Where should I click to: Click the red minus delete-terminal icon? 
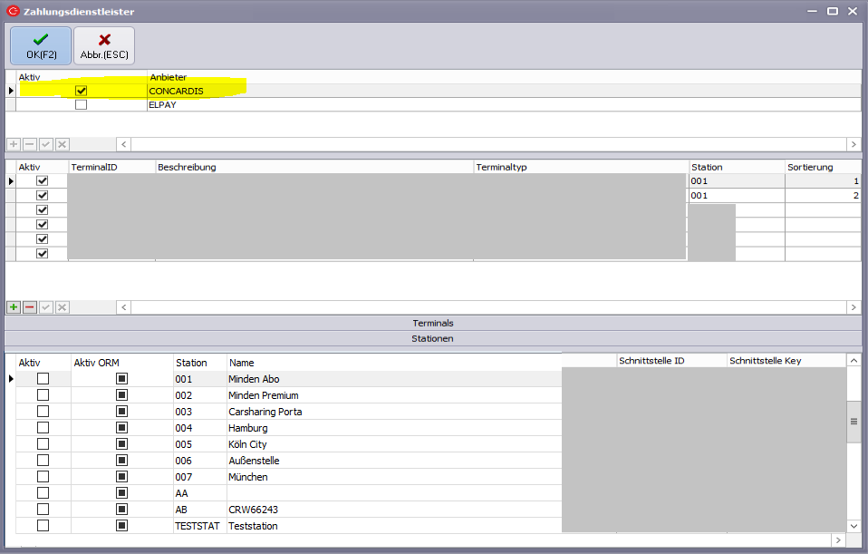(30, 307)
